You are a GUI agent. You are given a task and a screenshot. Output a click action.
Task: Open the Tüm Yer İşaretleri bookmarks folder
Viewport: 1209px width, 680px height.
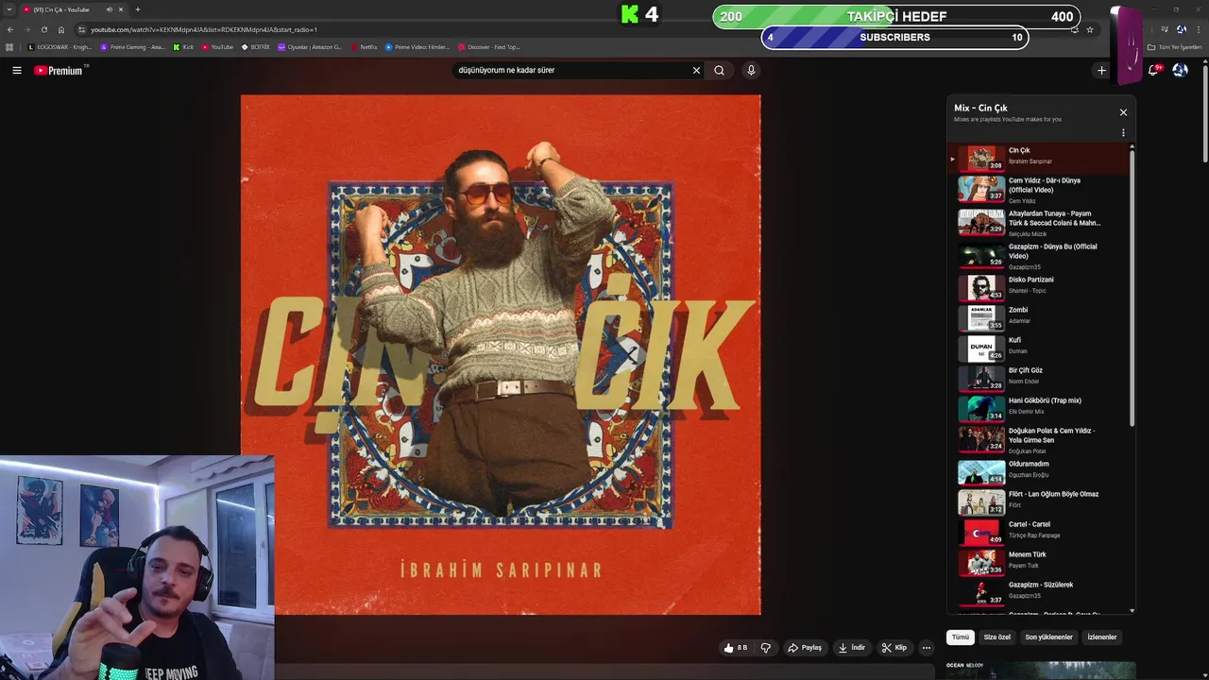[1175, 47]
